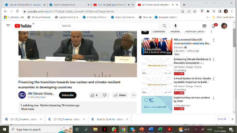Open File Explorer from the taskbar
The width and height of the screenshot is (237, 133).
pyautogui.click(x=95, y=129)
